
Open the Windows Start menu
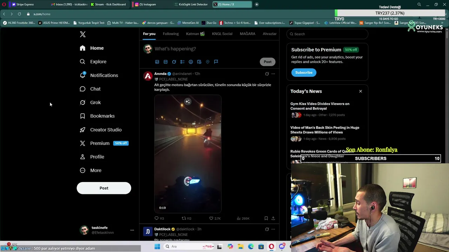point(157,247)
